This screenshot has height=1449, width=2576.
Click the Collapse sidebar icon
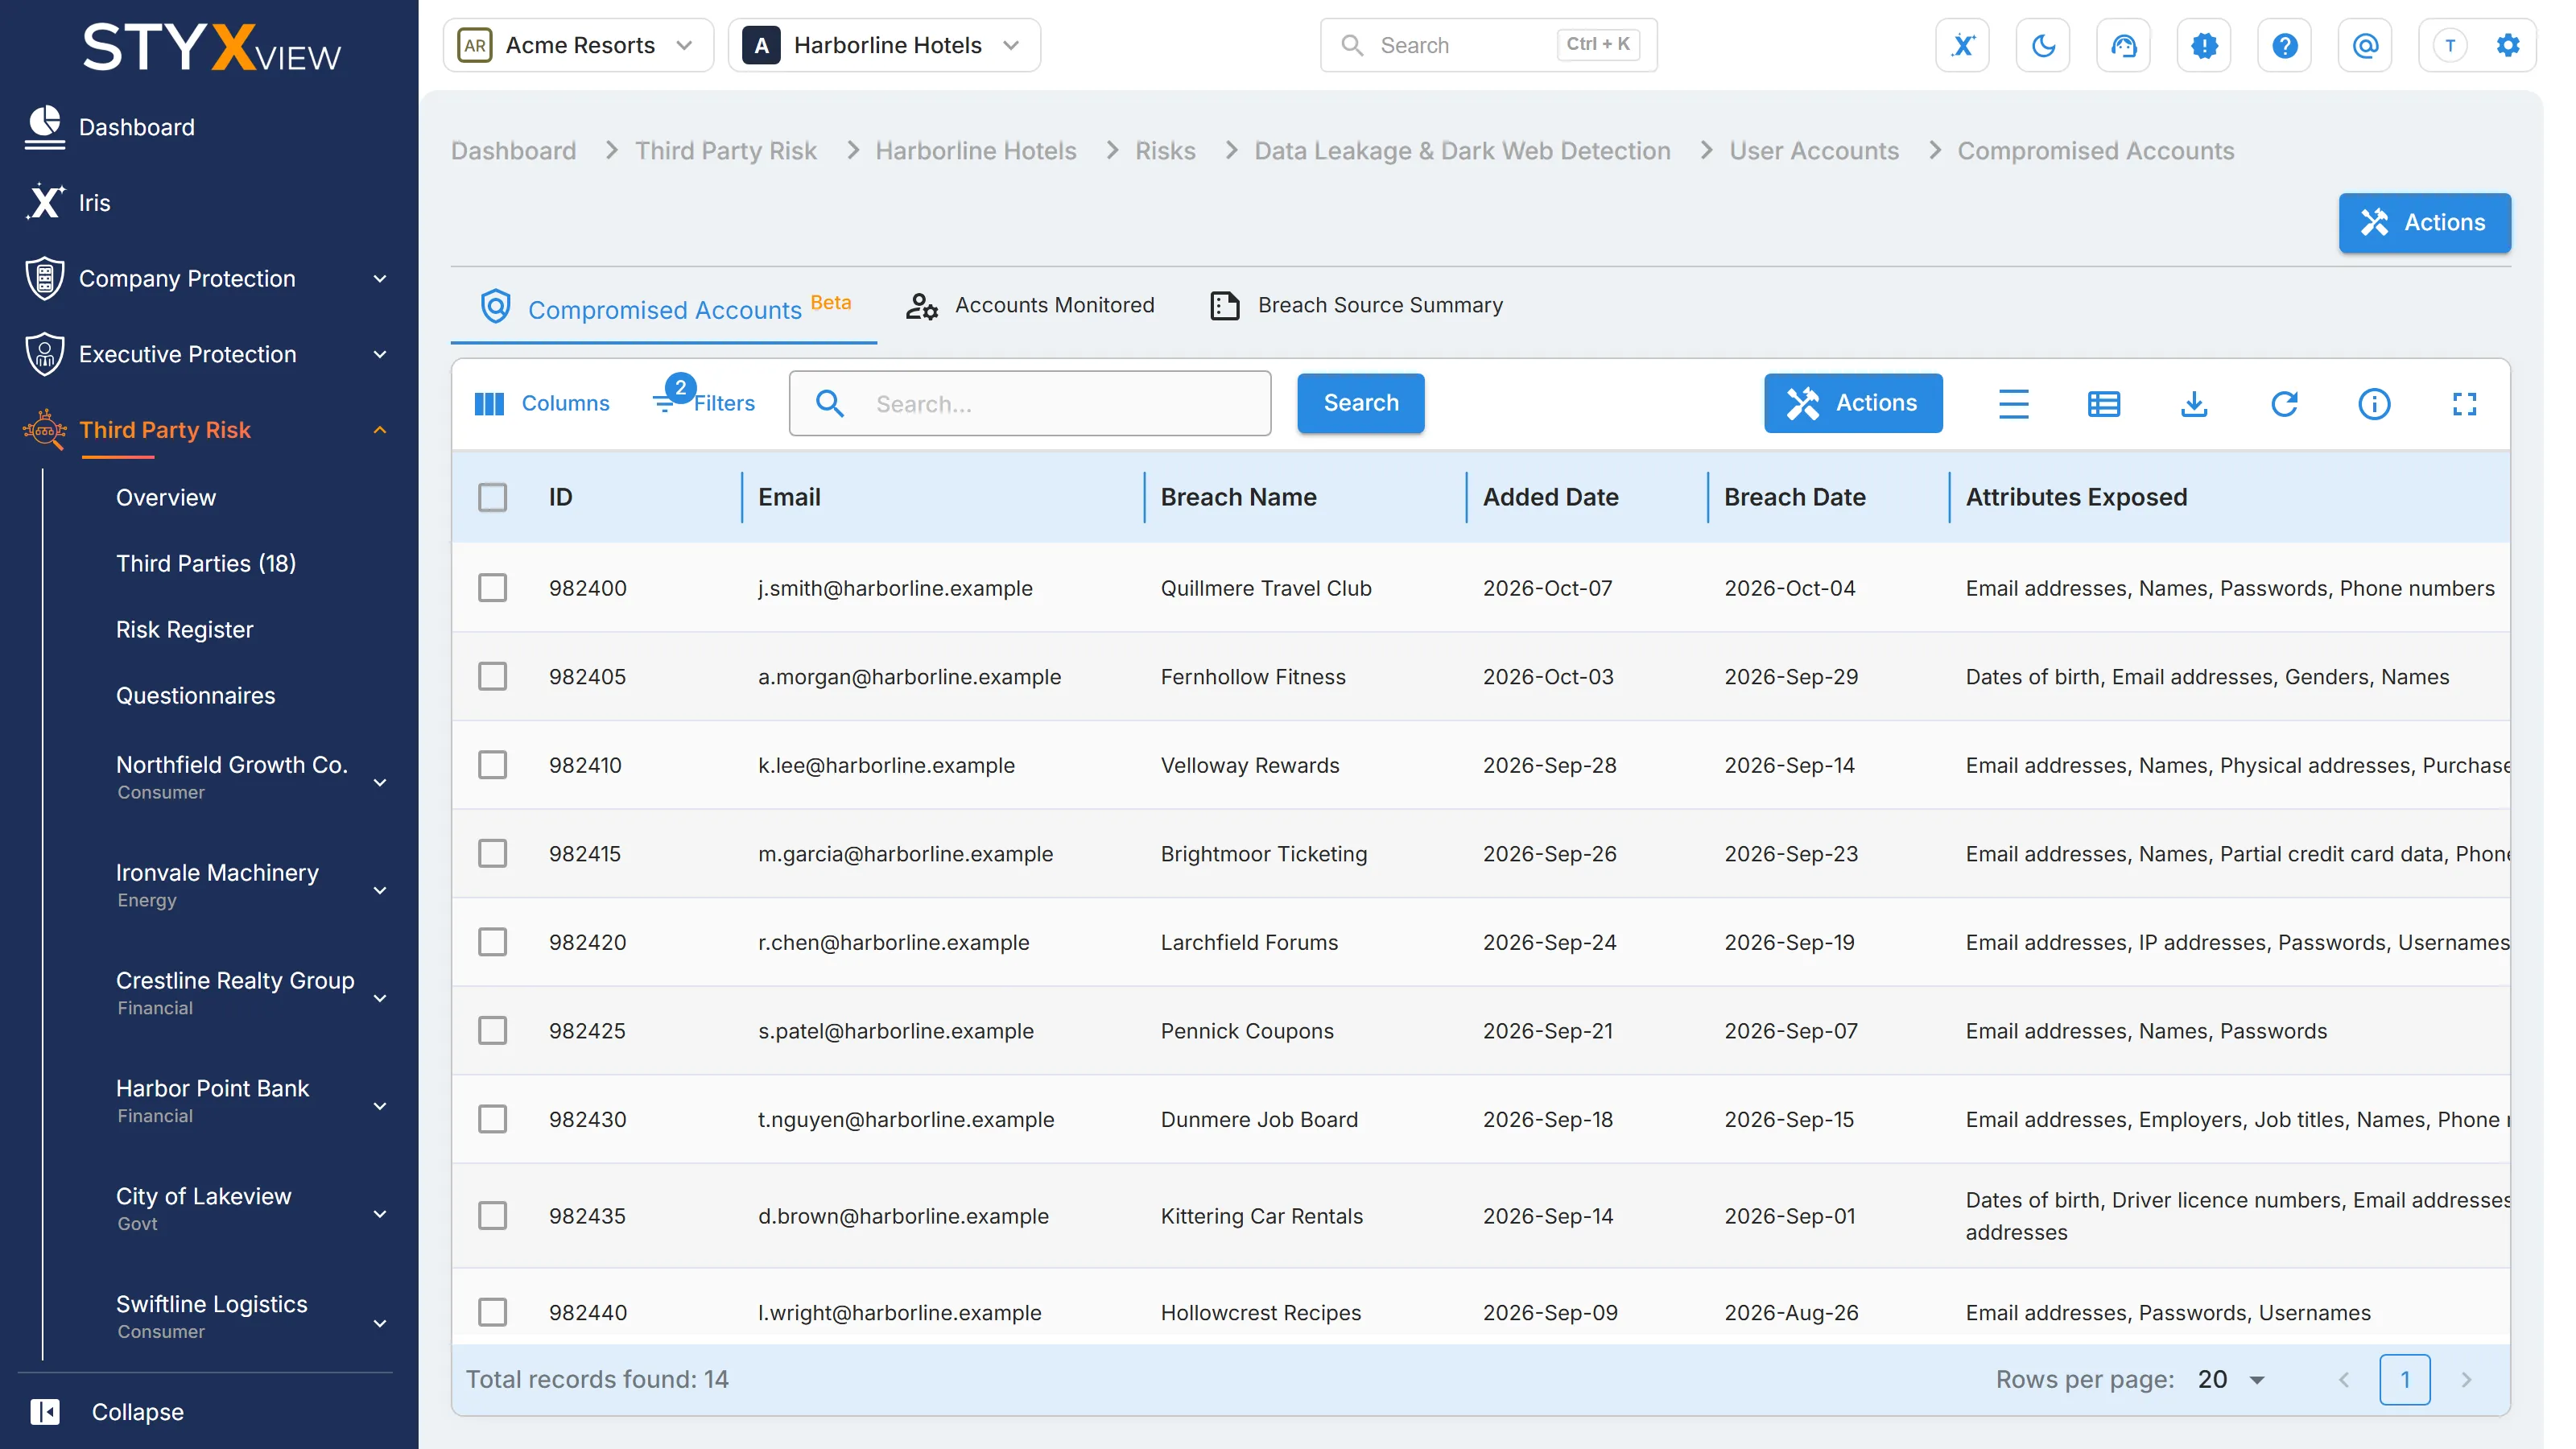45,1411
